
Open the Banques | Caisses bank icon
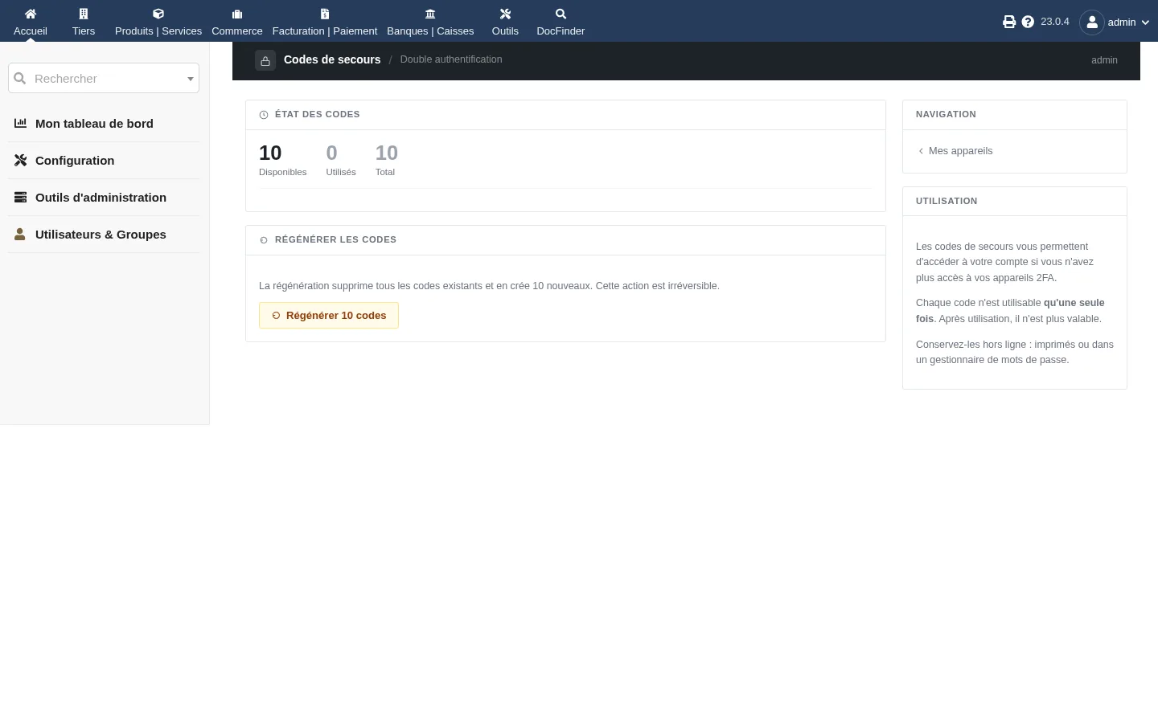click(x=430, y=14)
